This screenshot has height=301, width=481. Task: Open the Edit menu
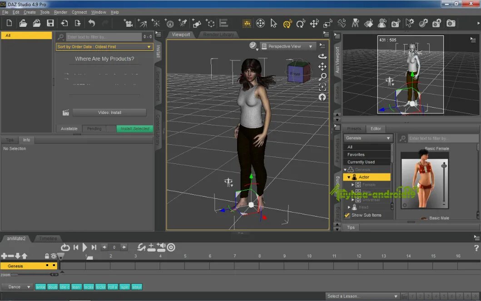16,12
